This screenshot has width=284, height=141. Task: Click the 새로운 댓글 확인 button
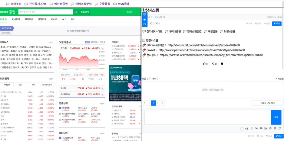[x=268, y=103]
